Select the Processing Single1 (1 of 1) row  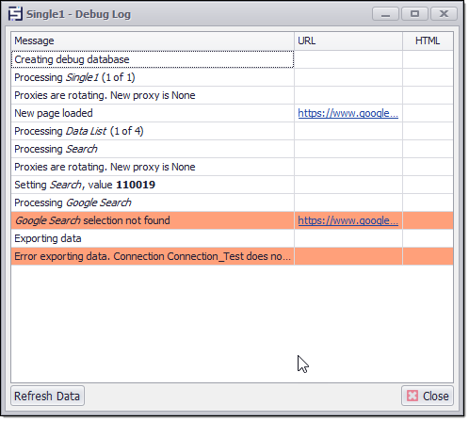[232, 77]
